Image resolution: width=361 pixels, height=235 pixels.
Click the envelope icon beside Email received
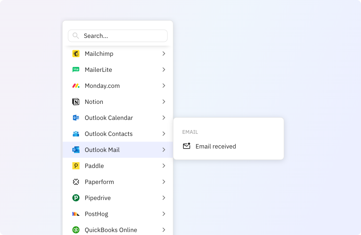coord(187,146)
